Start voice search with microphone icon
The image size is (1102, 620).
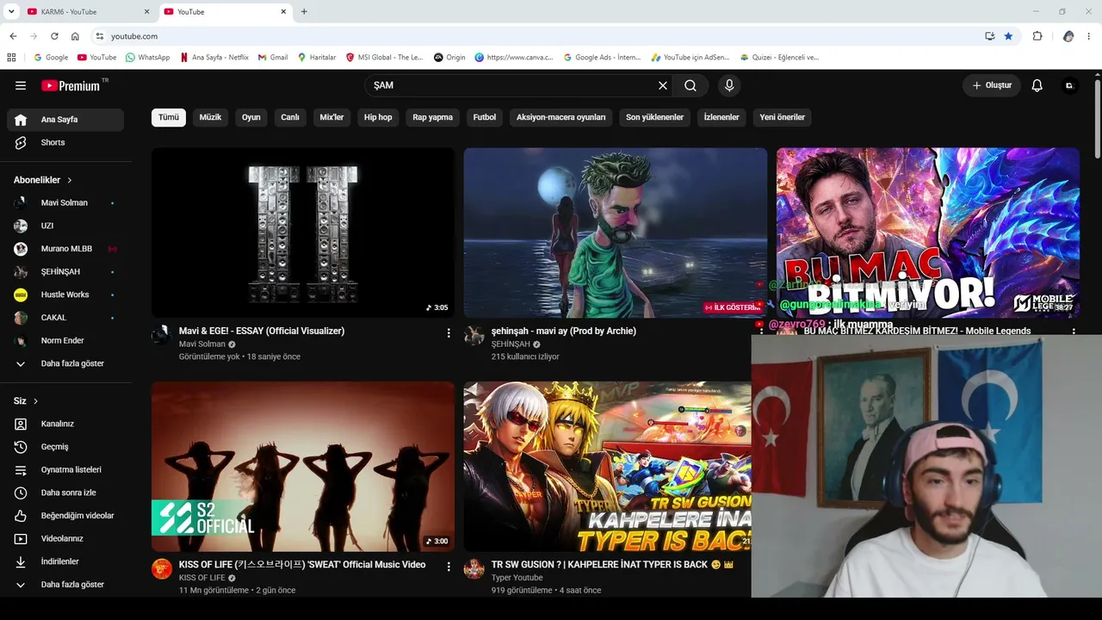(729, 85)
